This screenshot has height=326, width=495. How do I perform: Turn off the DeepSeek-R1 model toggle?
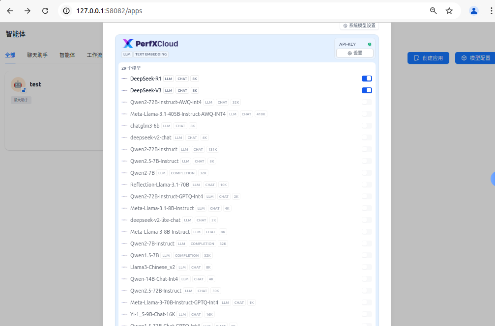point(367,79)
